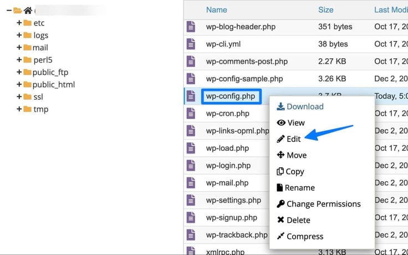Select the wp-cron.php file name
Screen dimensions: 408x255
[x=228, y=114]
